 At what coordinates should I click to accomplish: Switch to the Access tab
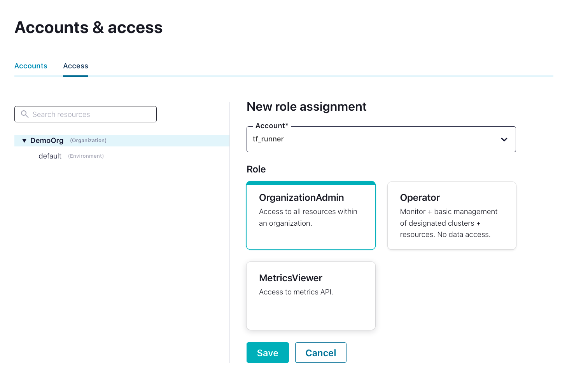75,66
